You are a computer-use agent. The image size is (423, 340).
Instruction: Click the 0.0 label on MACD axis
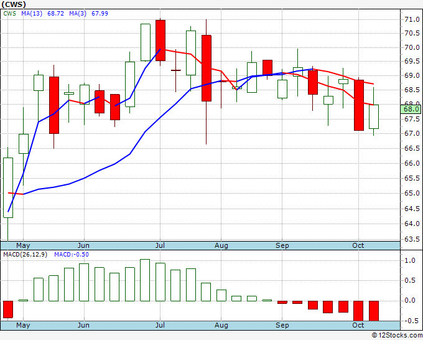410,301
